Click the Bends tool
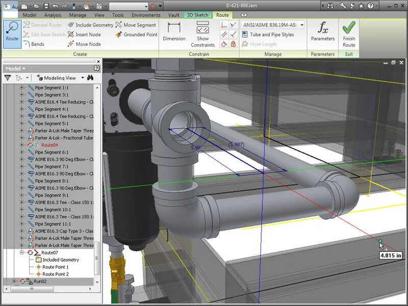 (34, 44)
